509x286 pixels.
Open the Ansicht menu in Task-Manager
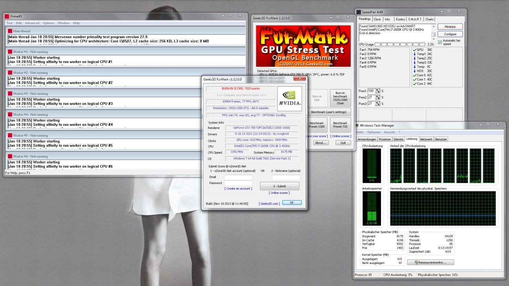389,132
